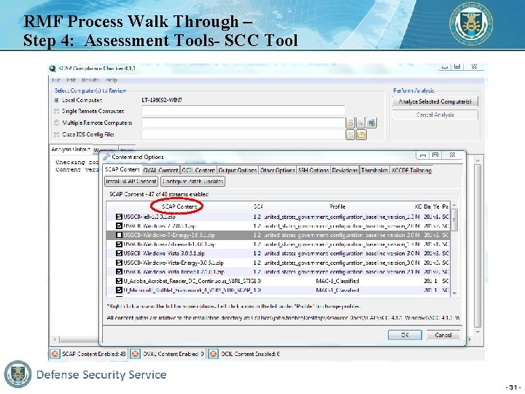This screenshot has height=394, width=525.
Task: Switch to the XCCDF Tailoring tab
Action: [x=411, y=170]
